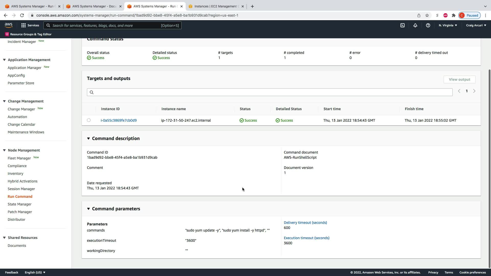491x276 pixels.
Task: Open instance link i-0a55c3869fe7cb0d9
Action: [x=119, y=120]
